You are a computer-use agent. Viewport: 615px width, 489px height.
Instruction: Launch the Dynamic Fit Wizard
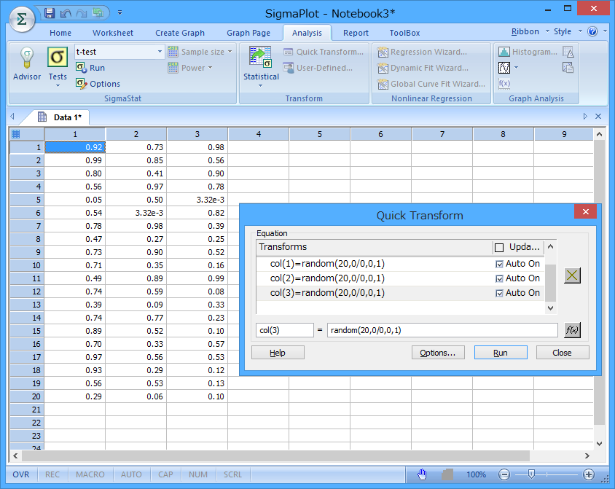click(423, 68)
